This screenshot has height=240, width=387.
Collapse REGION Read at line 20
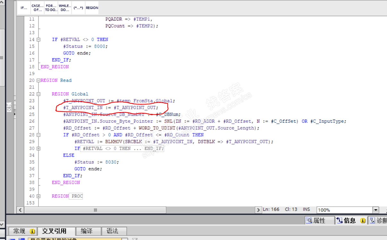pyautogui.click(x=39, y=80)
